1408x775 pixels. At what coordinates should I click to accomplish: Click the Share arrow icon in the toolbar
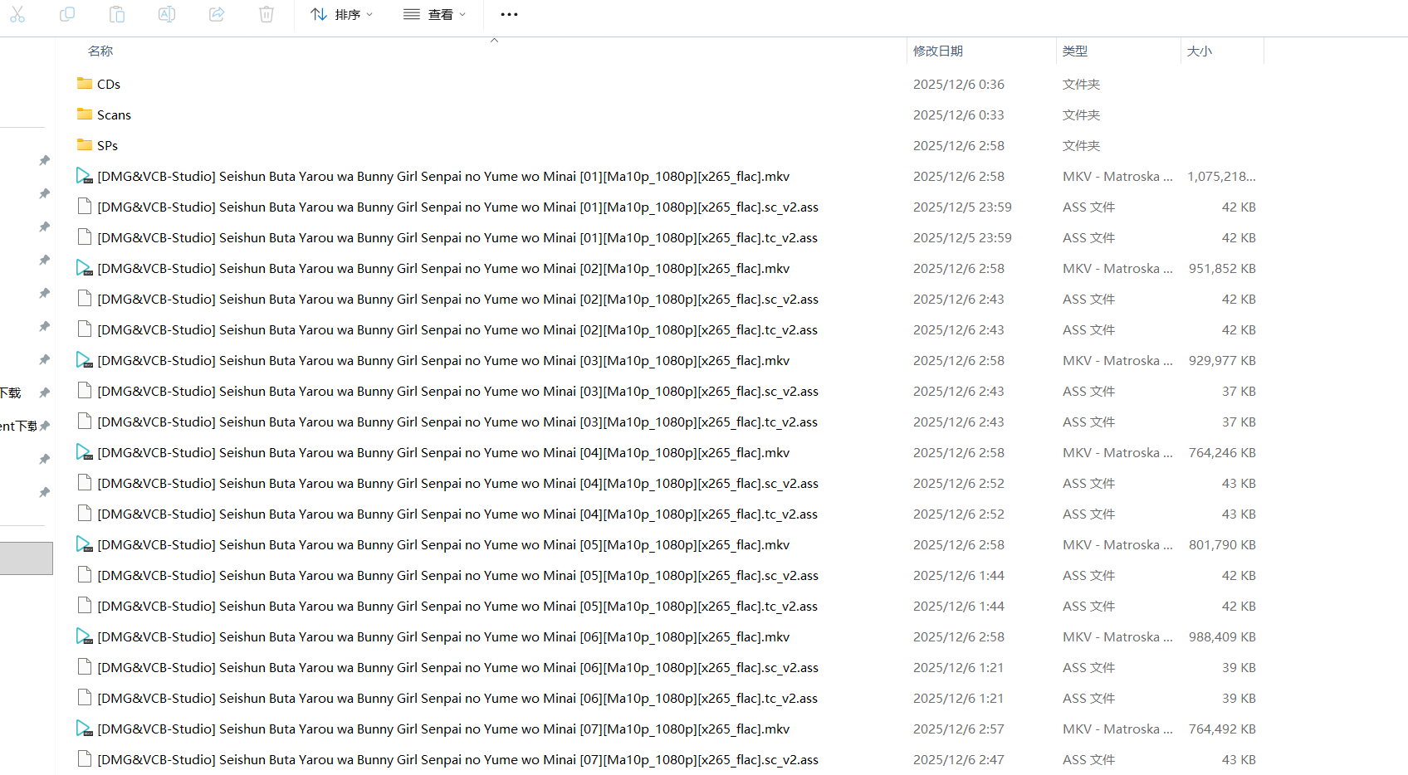[217, 14]
